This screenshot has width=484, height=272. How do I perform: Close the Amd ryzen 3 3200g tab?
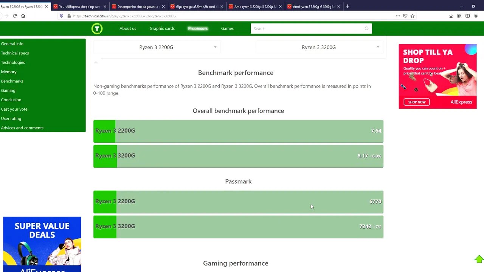tap(338, 6)
